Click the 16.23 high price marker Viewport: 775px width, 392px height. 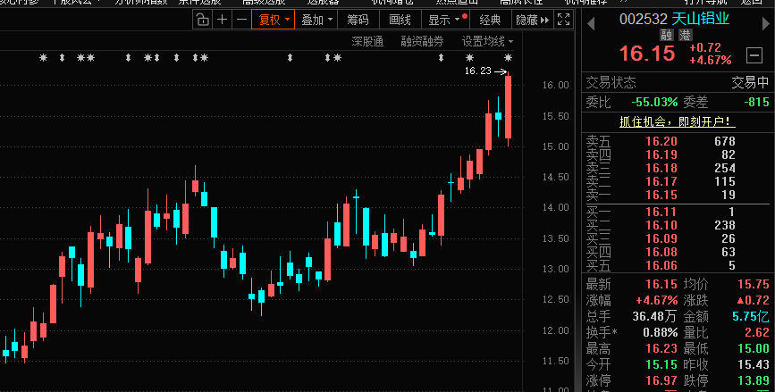tap(478, 71)
